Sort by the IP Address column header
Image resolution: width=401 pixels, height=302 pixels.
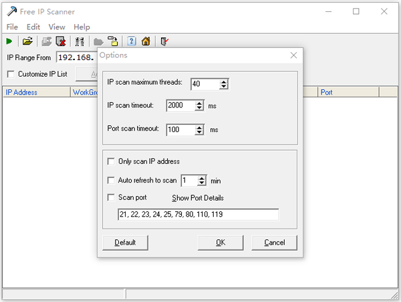click(x=36, y=92)
